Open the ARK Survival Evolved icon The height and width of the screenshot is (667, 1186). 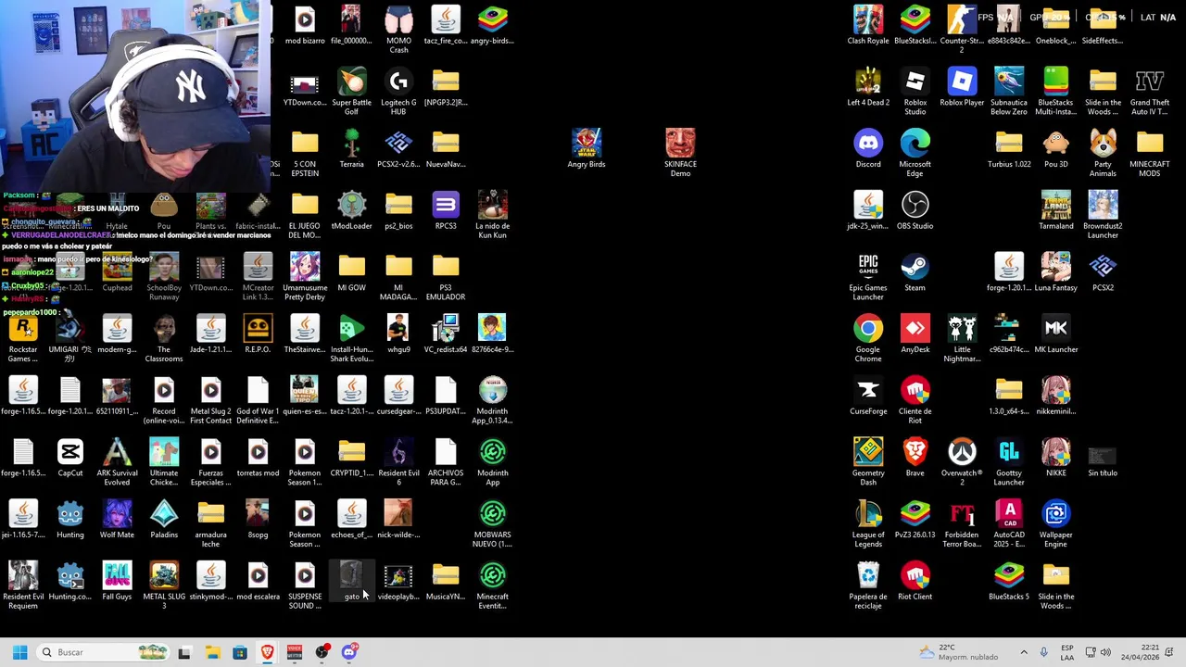pos(117,462)
